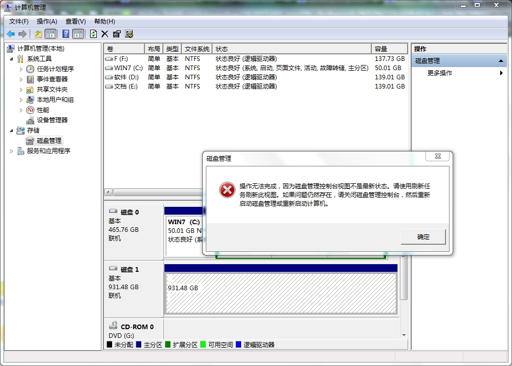This screenshot has width=512, height=366.
Task: Click the CD-ROM 0 drive icon
Action: pyautogui.click(x=113, y=325)
